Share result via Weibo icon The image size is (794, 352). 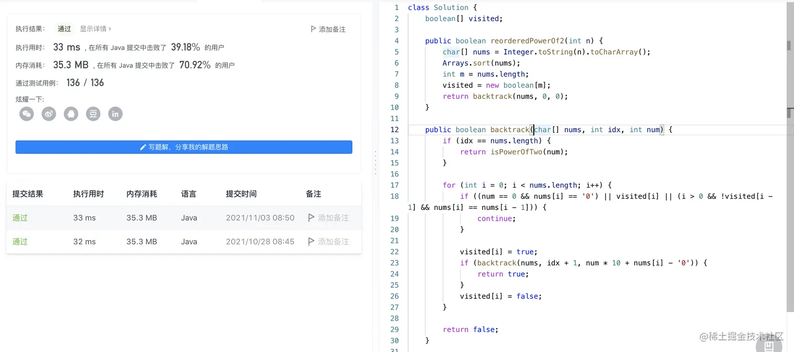coord(49,113)
